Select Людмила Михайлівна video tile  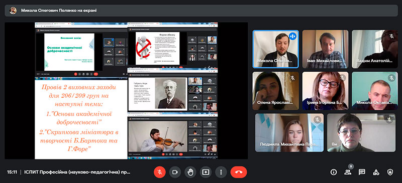[289, 133]
